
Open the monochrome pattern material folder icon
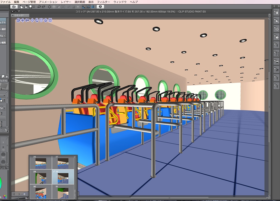(276, 29)
